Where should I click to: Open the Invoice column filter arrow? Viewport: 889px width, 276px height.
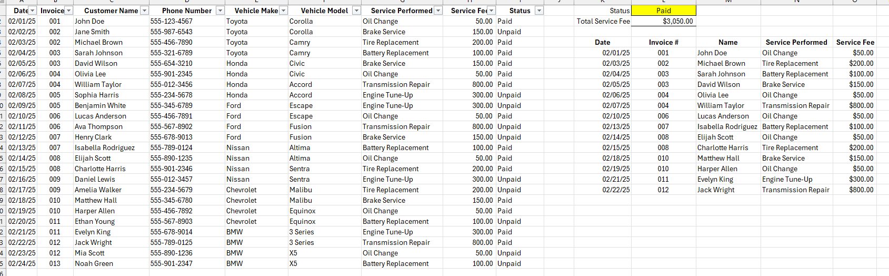point(68,11)
